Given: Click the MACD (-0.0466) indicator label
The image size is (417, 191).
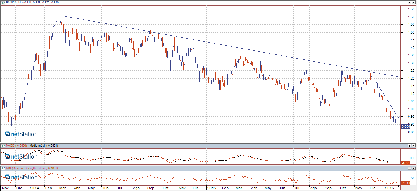Looking at the screenshot, I should (15, 146).
